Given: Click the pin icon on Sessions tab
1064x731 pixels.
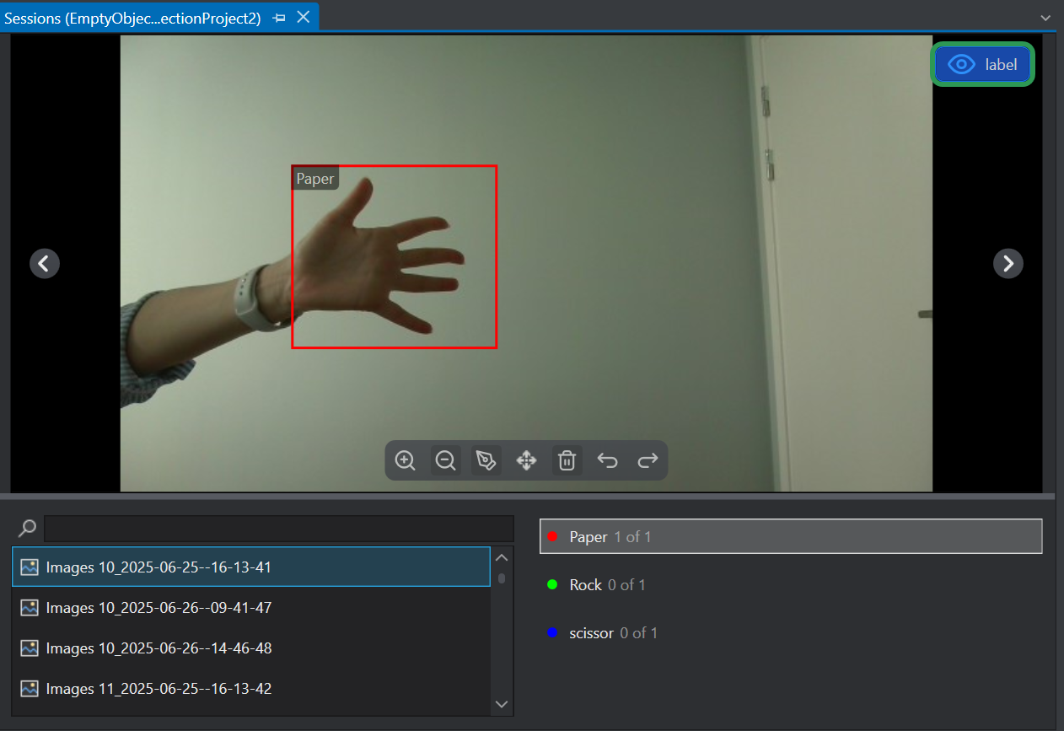Looking at the screenshot, I should [x=280, y=18].
